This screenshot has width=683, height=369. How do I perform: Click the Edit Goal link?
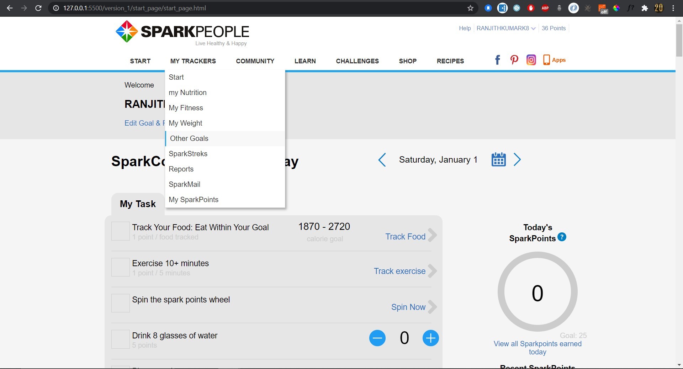pos(144,123)
